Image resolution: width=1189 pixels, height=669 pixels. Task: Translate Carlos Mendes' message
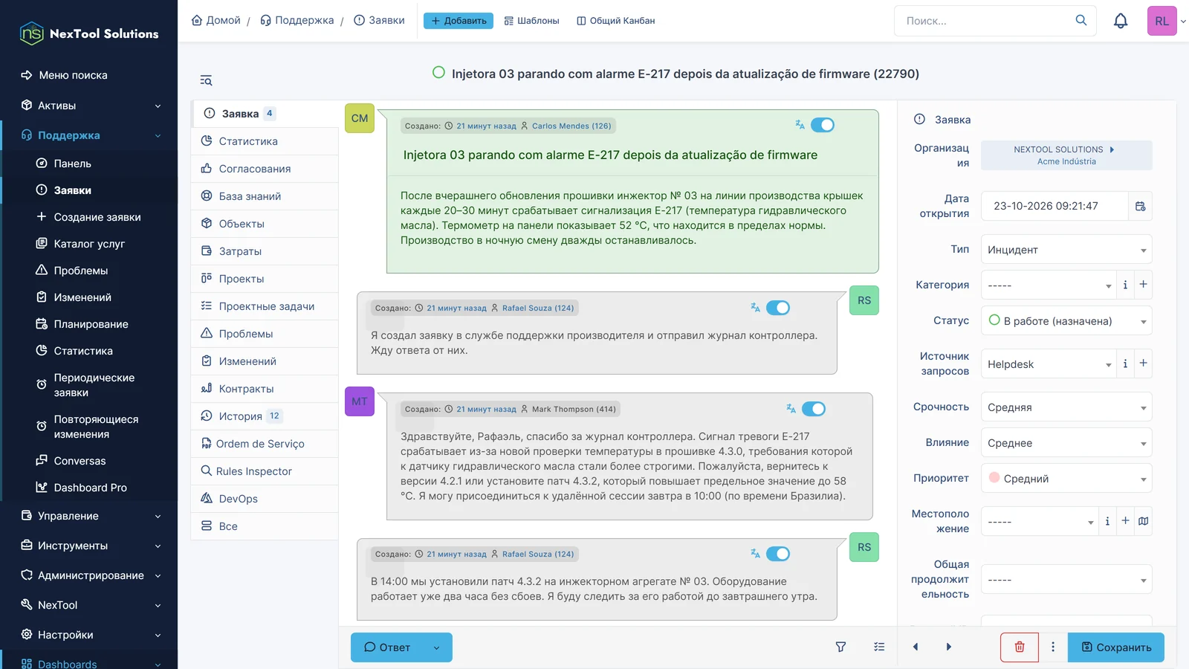pyautogui.click(x=800, y=125)
